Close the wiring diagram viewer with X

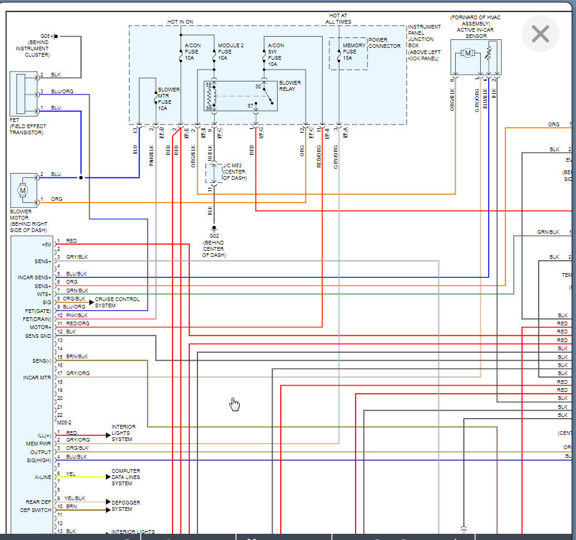pos(541,34)
